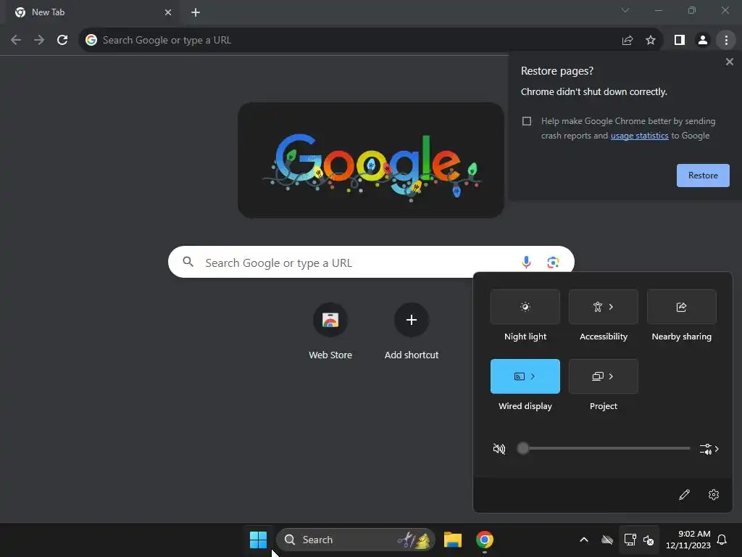
Task: Expand the Wired display chevron
Action: [x=533, y=376]
